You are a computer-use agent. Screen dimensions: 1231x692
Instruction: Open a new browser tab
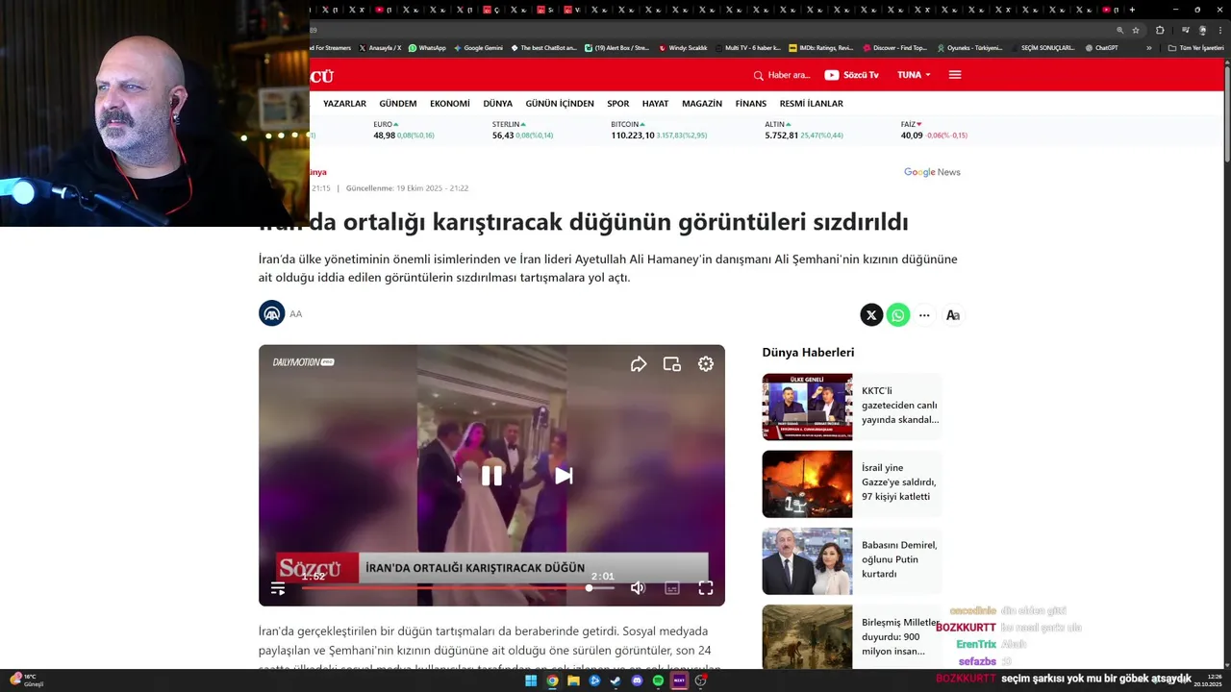click(1132, 10)
